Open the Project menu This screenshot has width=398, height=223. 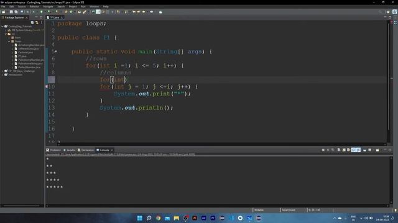tap(73, 7)
